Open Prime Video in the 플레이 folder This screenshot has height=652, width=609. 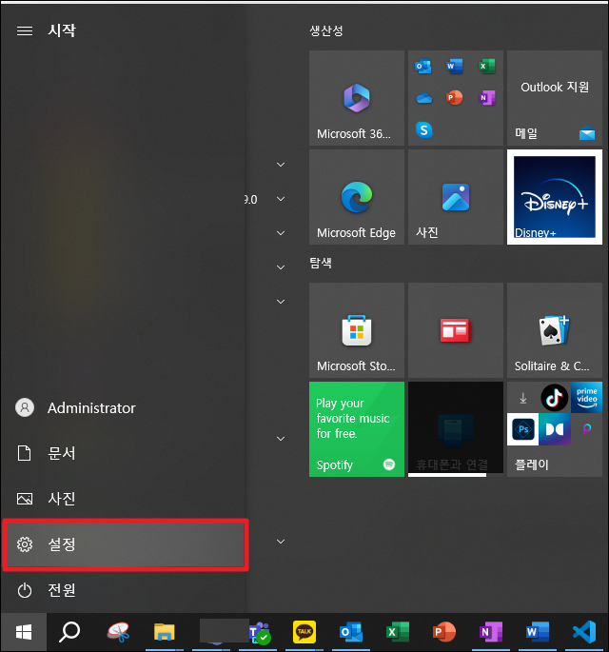(586, 398)
